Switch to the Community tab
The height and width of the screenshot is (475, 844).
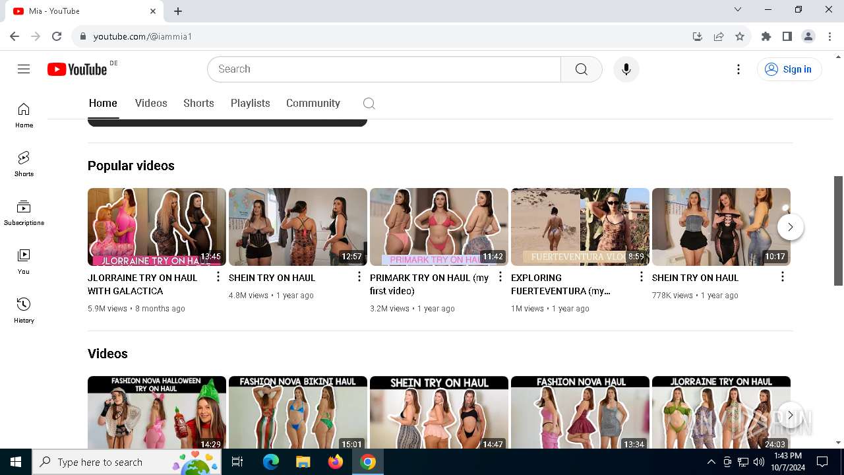313,103
